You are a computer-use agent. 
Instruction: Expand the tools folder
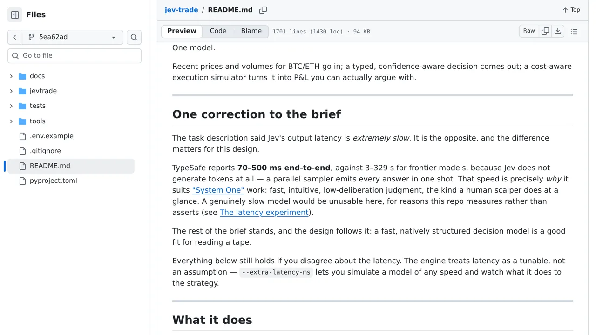pos(11,121)
